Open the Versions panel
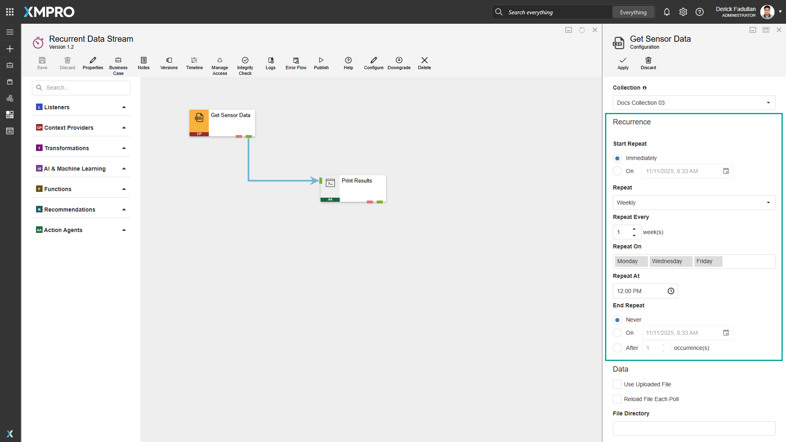Screen dimensions: 786x442 (x=169, y=63)
